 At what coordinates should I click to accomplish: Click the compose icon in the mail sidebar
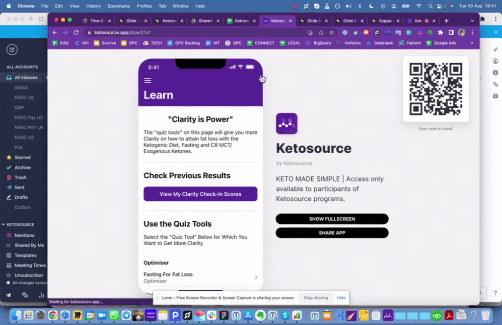tap(12, 49)
